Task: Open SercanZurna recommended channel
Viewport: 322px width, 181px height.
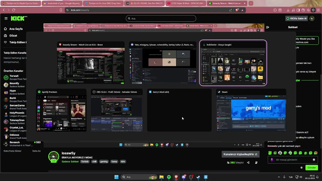Action: [15, 107]
